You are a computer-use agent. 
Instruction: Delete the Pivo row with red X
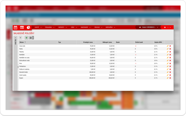point(170,63)
